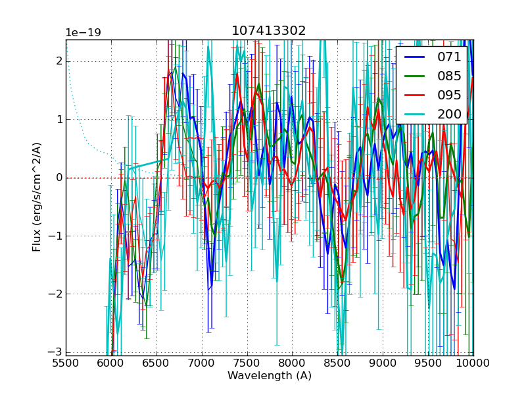Click the 1e-19 exponent label
526x395 pixels.
pos(83,33)
